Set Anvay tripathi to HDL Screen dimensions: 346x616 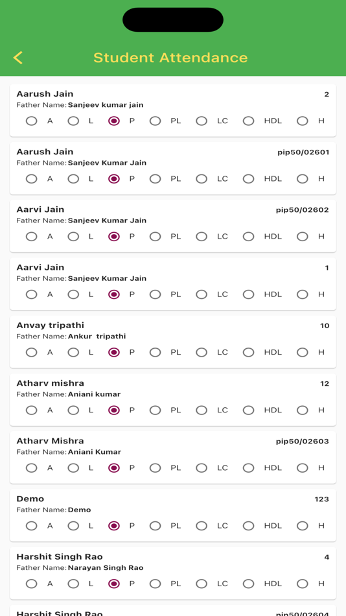coord(248,352)
